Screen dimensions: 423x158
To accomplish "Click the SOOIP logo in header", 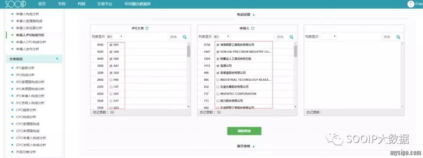I will tap(15, 4).
